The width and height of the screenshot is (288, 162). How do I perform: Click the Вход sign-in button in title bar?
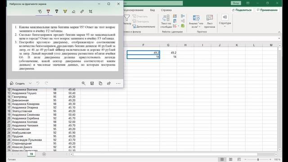click(x=236, y=3)
